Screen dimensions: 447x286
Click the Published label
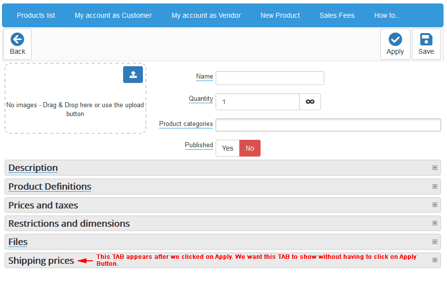(199, 145)
